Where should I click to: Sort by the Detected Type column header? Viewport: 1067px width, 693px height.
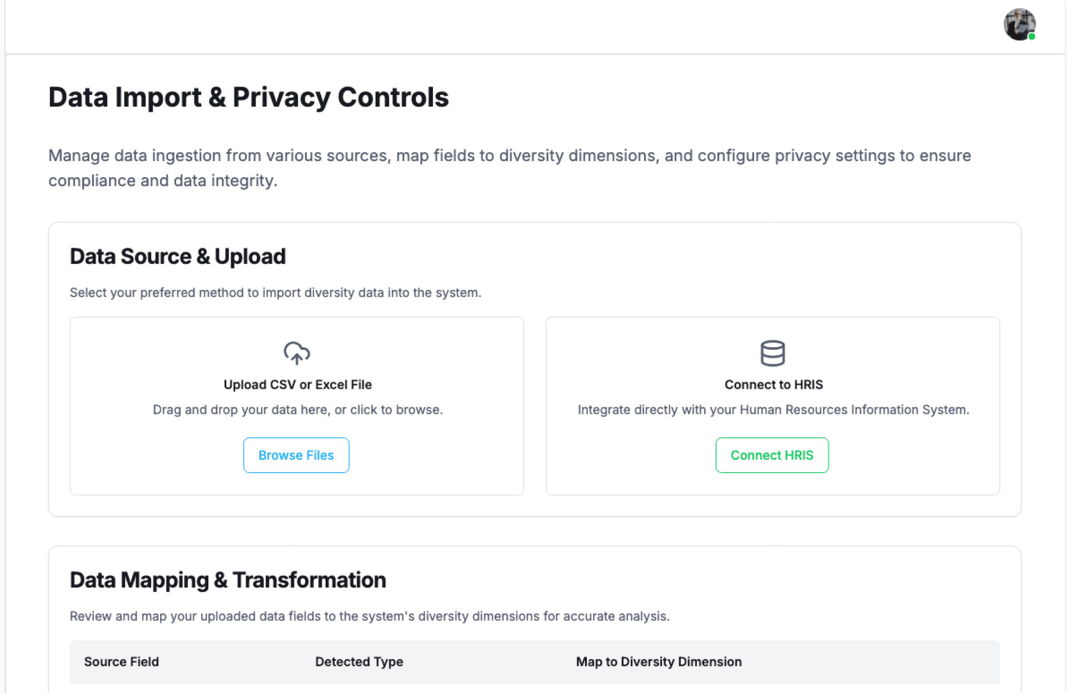[x=359, y=661]
